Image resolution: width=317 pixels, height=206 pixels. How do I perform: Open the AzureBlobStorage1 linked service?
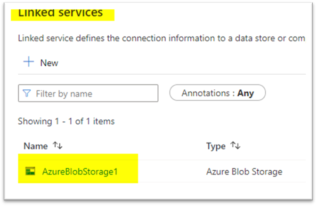click(80, 172)
